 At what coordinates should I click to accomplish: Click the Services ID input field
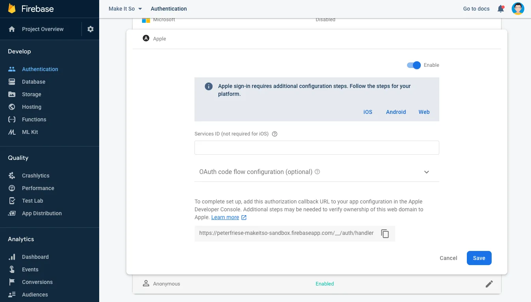[316, 148]
